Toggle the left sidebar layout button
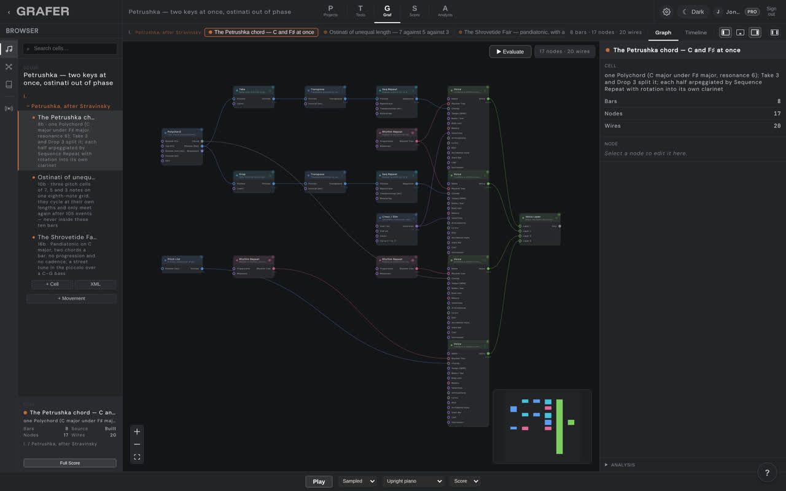The height and width of the screenshot is (491, 786). pos(725,33)
